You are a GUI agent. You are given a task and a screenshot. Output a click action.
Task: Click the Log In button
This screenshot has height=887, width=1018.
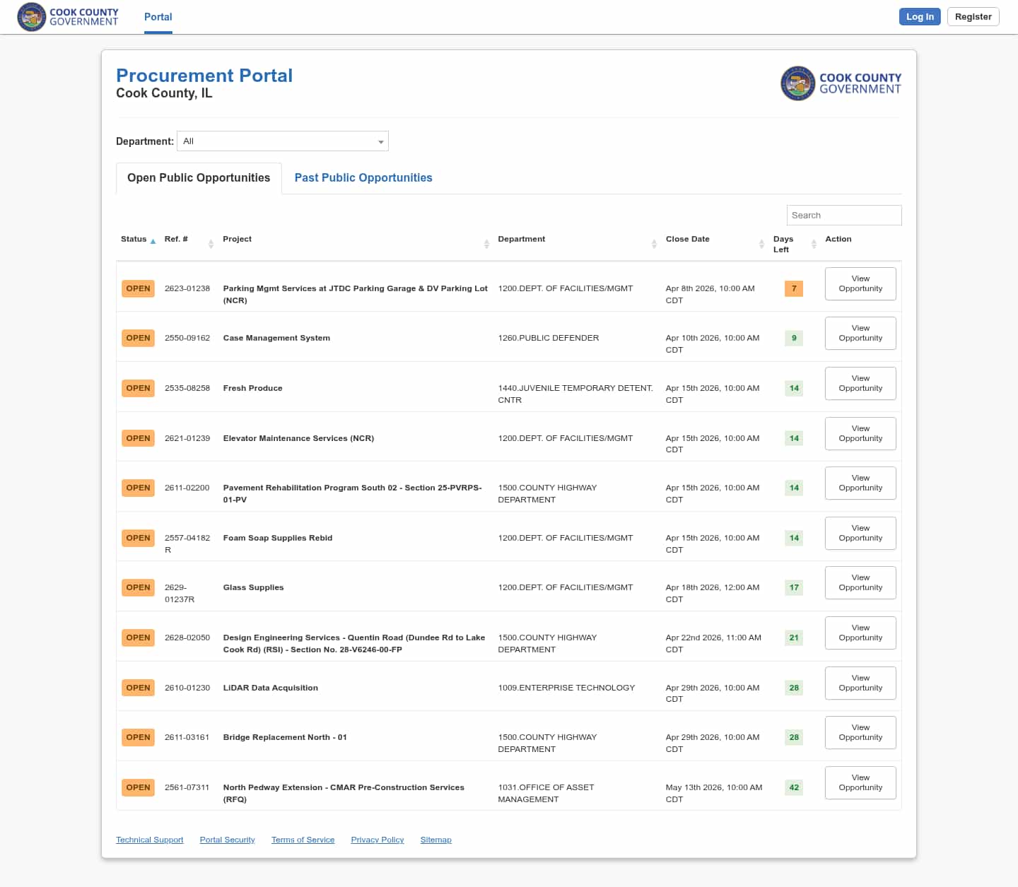coord(920,17)
